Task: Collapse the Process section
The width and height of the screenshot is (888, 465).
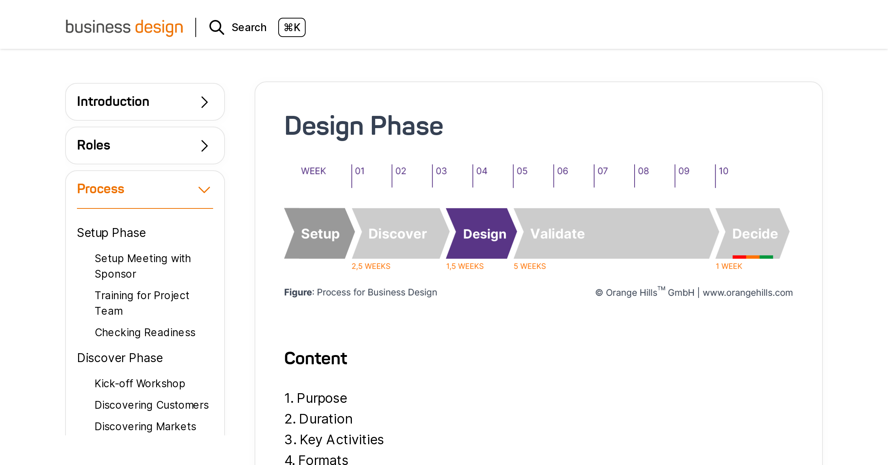Action: 145,189
